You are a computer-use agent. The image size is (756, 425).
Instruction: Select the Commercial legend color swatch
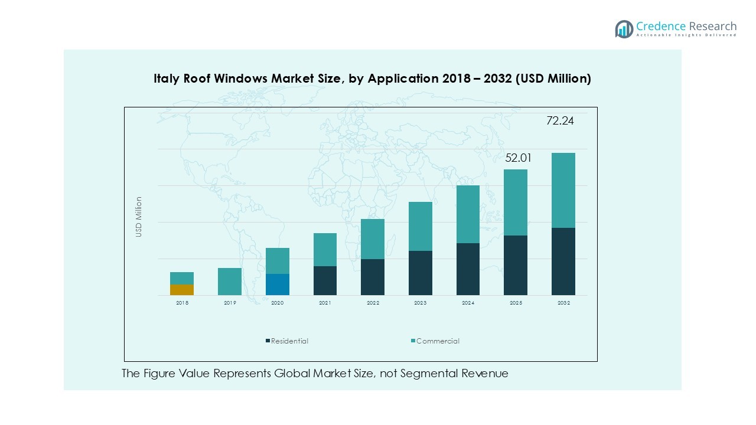[x=413, y=341]
